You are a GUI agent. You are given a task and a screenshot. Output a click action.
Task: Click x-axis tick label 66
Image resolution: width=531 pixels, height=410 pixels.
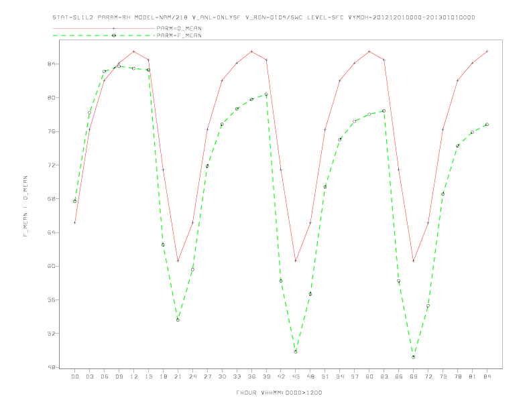[x=399, y=377]
